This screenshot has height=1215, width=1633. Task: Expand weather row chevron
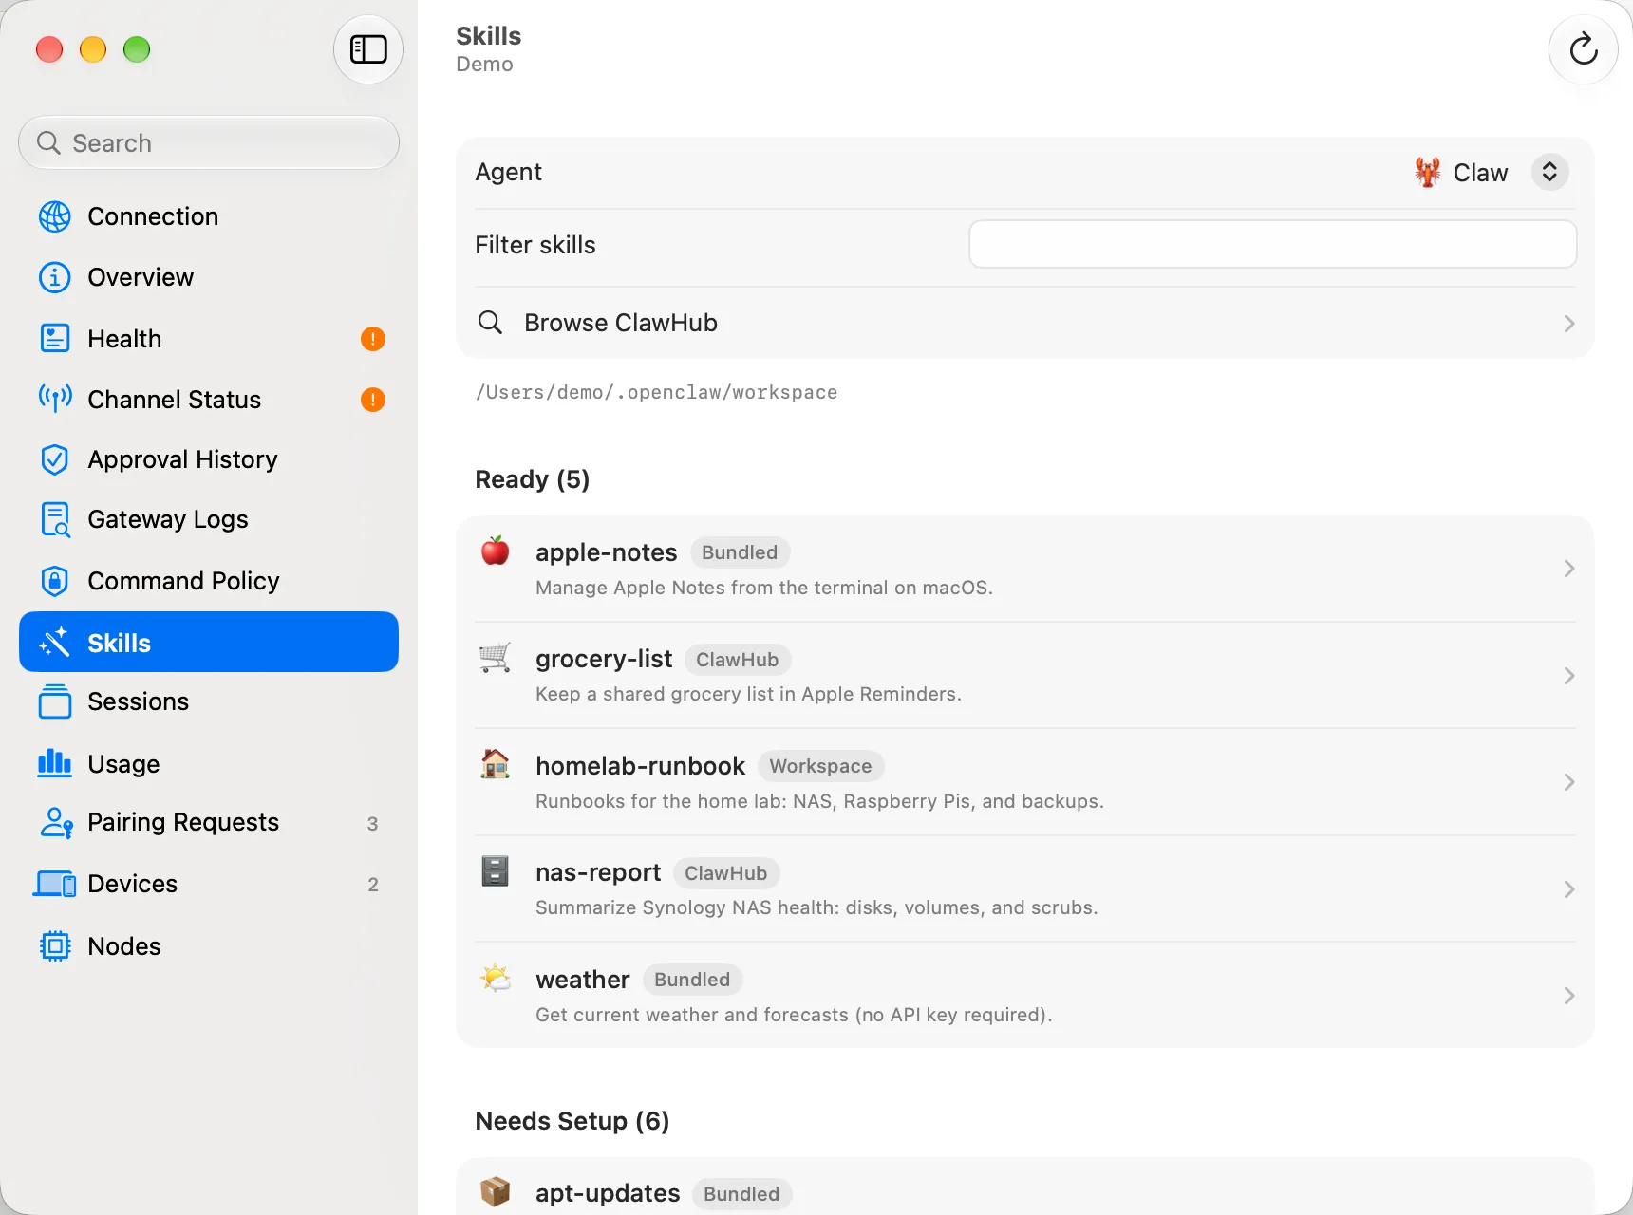(x=1569, y=996)
